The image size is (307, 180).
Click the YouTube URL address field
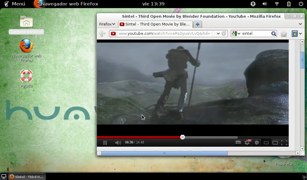click(x=164, y=34)
